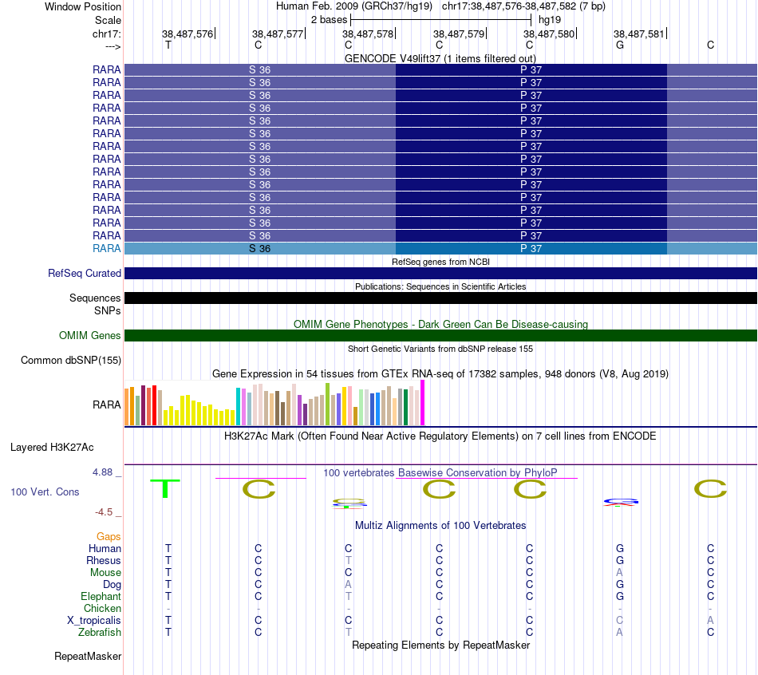The image size is (758, 675).
Task: Click the RepeatMasker track label
Action: click(x=88, y=656)
